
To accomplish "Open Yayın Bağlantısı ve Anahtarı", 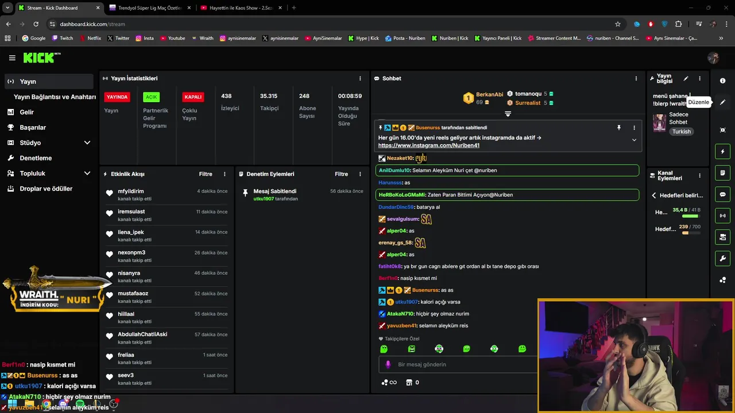I will click(55, 97).
